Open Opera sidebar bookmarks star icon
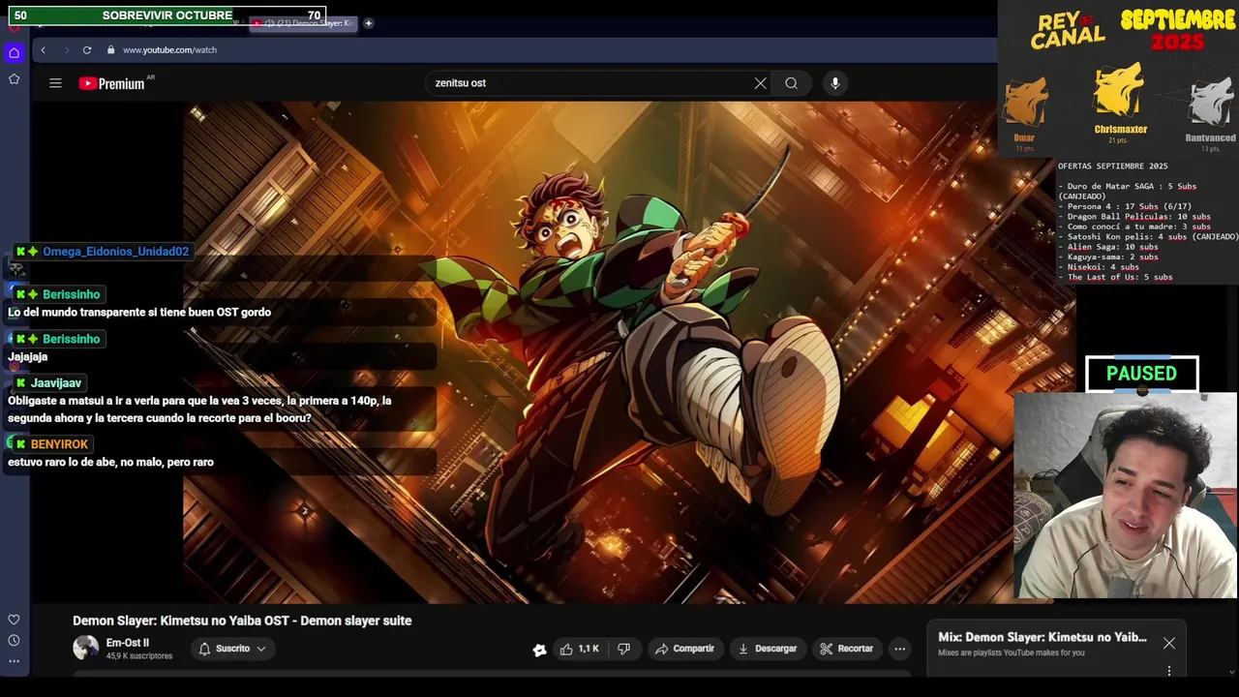Screen dimensions: 1239x697 (x=14, y=78)
